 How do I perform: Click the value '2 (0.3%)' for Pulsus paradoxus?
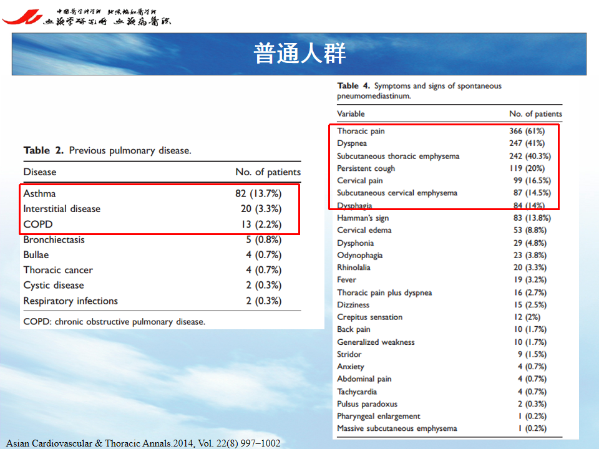(532, 404)
